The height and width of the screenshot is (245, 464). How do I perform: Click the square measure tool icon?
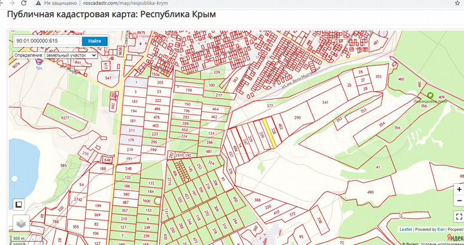pyautogui.click(x=18, y=204)
